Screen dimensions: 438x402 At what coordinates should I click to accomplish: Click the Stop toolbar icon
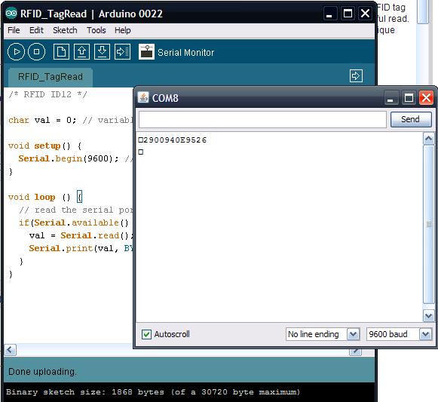pyautogui.click(x=37, y=52)
